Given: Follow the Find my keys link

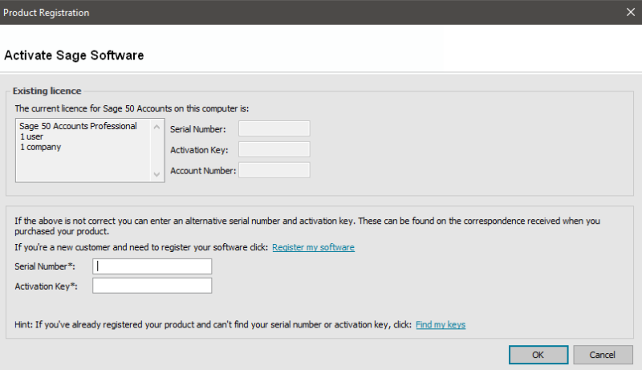Looking at the screenshot, I should coord(440,325).
